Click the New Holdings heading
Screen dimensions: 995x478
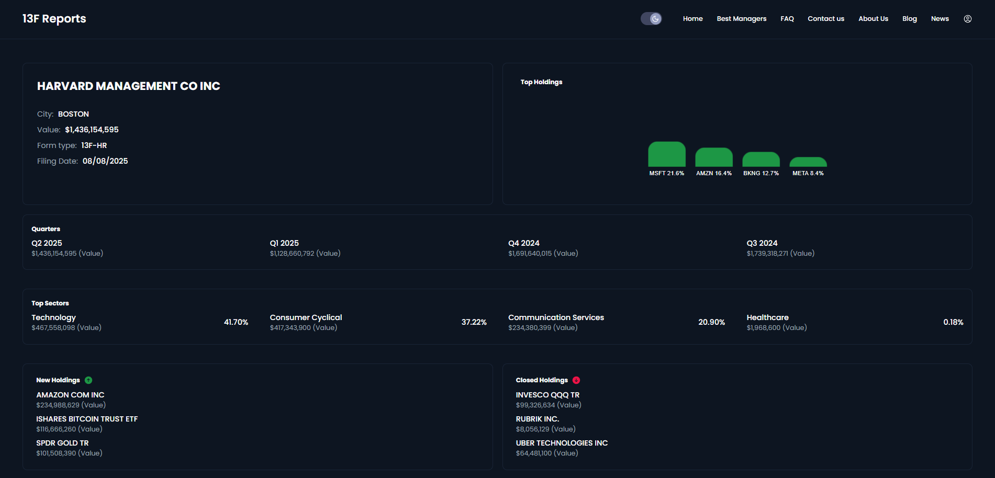58,380
